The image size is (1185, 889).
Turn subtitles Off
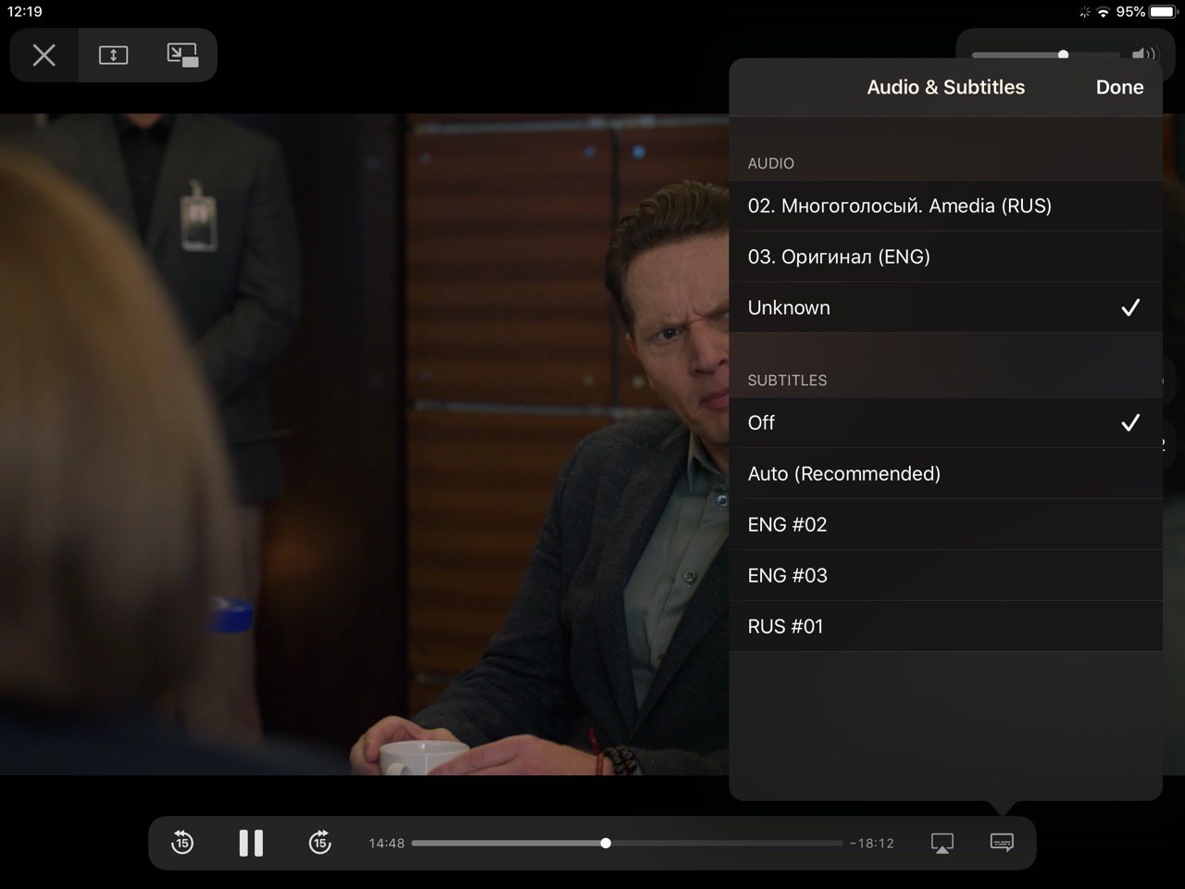[x=945, y=422]
